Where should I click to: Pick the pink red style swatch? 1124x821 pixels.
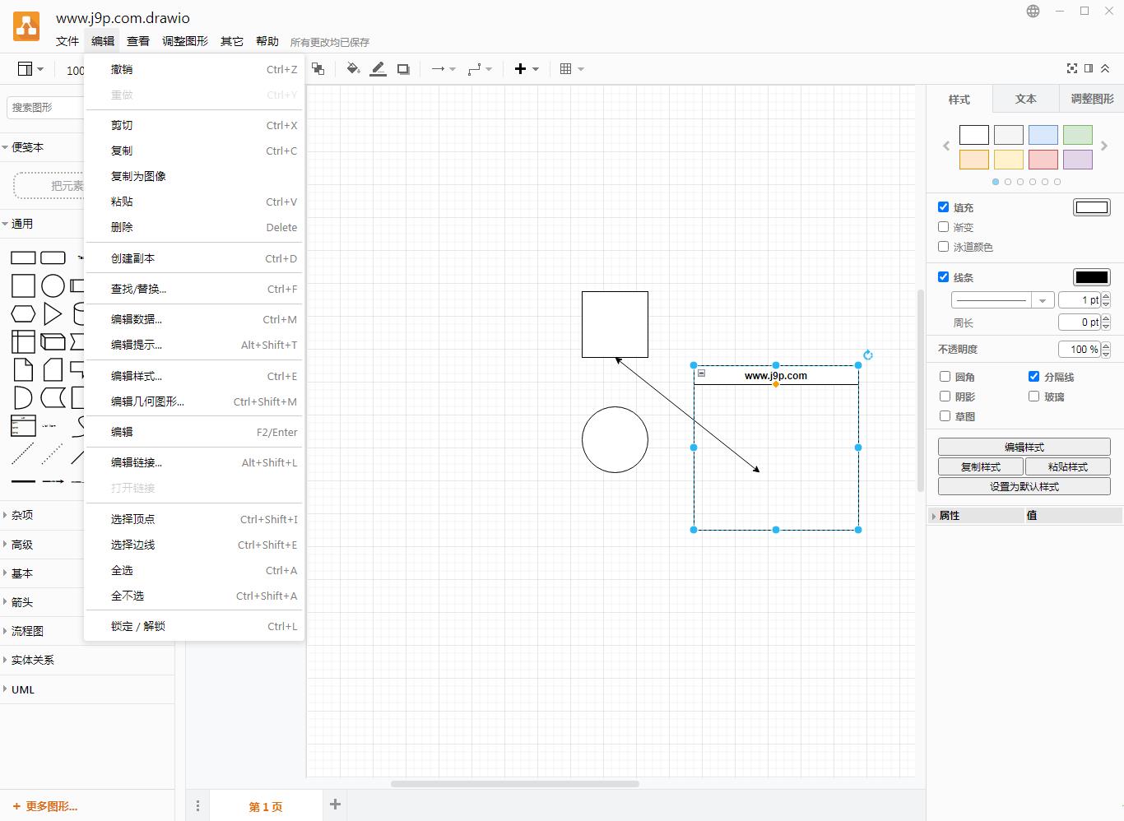pyautogui.click(x=1043, y=160)
